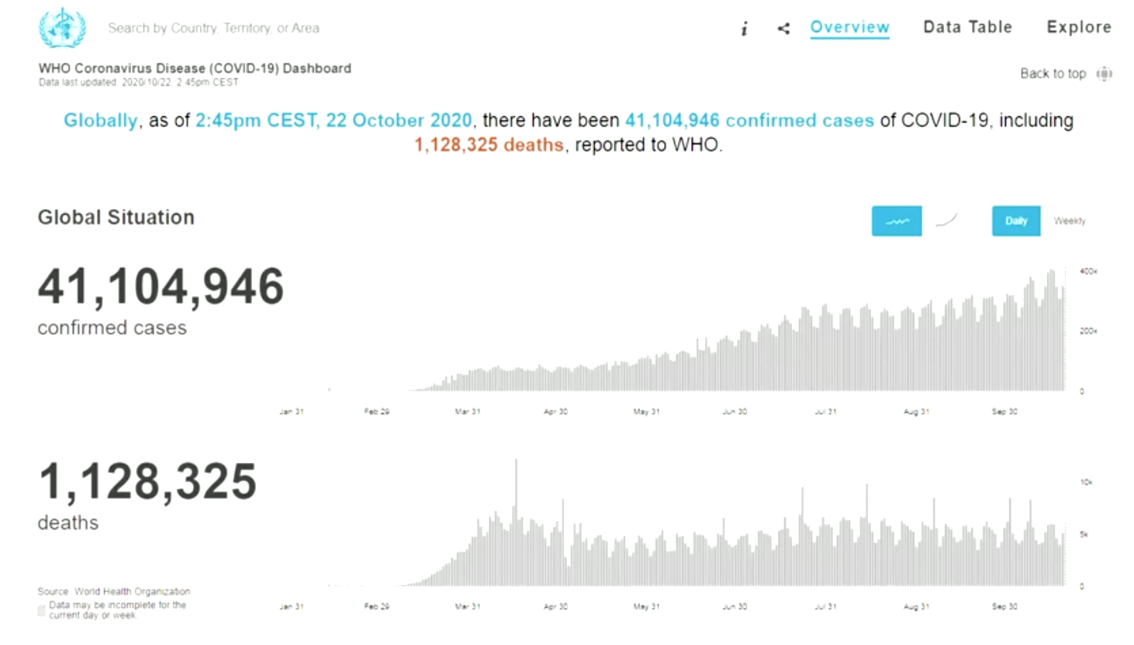Open the information (i) icon
Viewport: 1134px width, 645px height.
coord(744,29)
